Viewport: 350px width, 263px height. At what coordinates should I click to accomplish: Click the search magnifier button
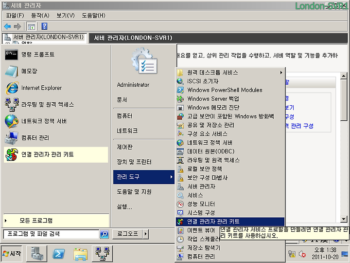pos(104,234)
